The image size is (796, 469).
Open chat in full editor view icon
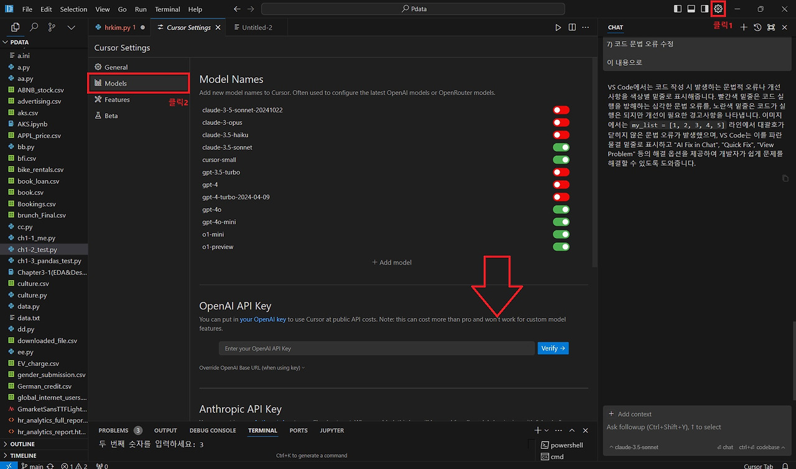pyautogui.click(x=771, y=27)
